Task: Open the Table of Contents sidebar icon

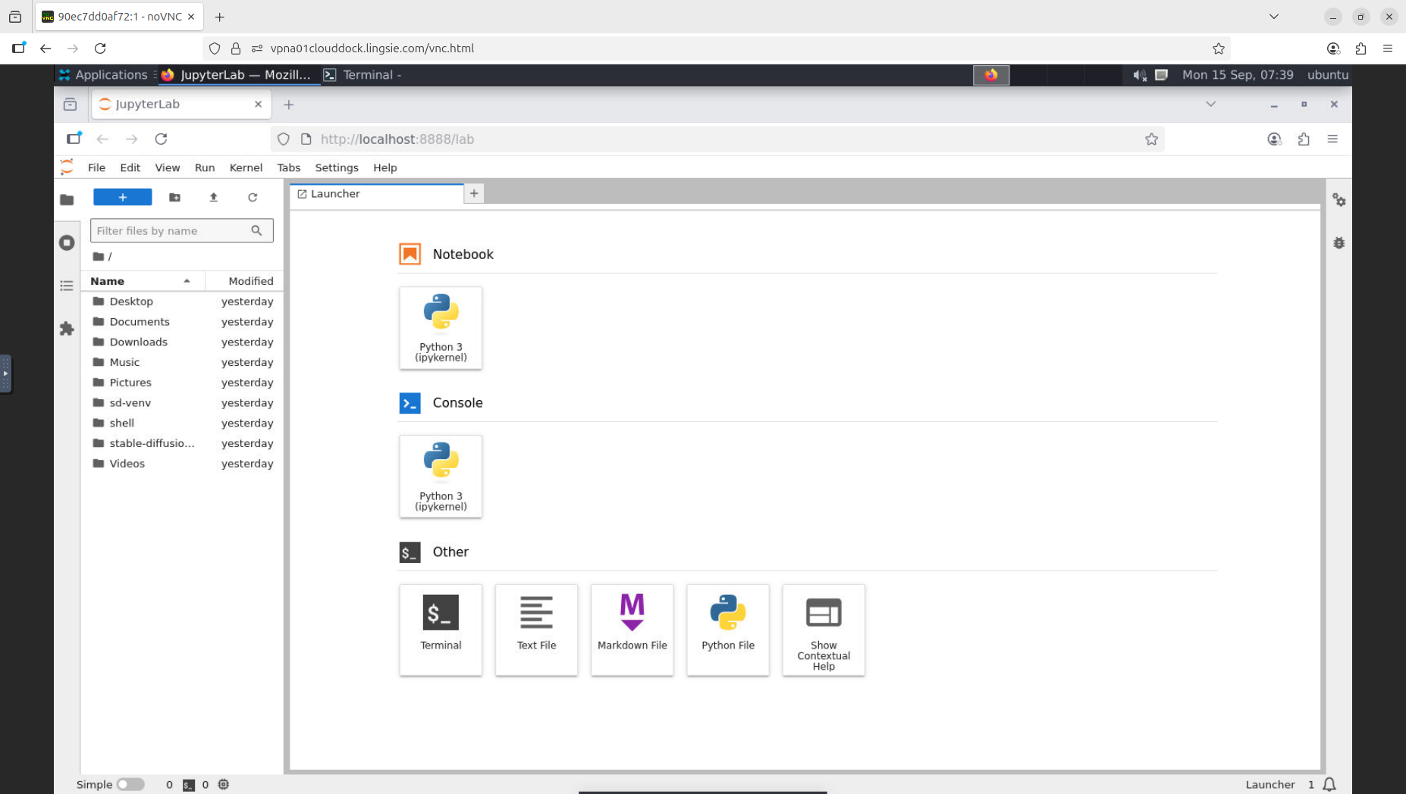Action: [67, 286]
